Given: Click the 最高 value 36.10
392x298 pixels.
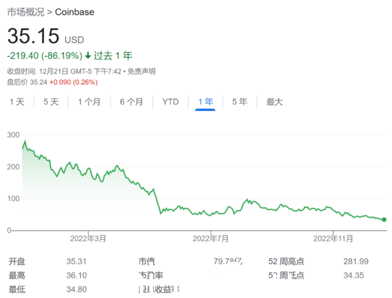Looking at the screenshot, I should (77, 275).
